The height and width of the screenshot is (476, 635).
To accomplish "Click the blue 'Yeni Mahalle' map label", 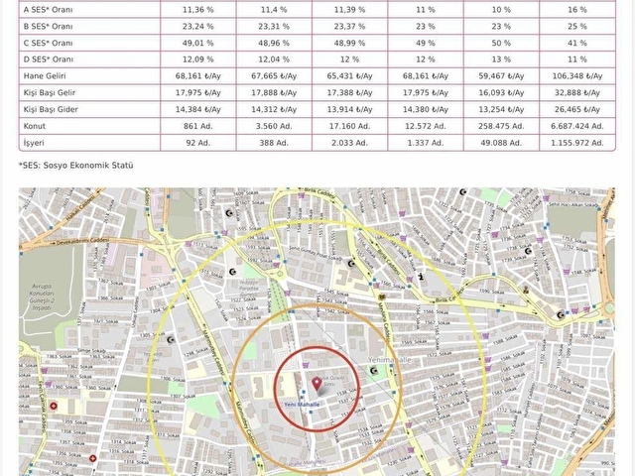I will point(302,405).
